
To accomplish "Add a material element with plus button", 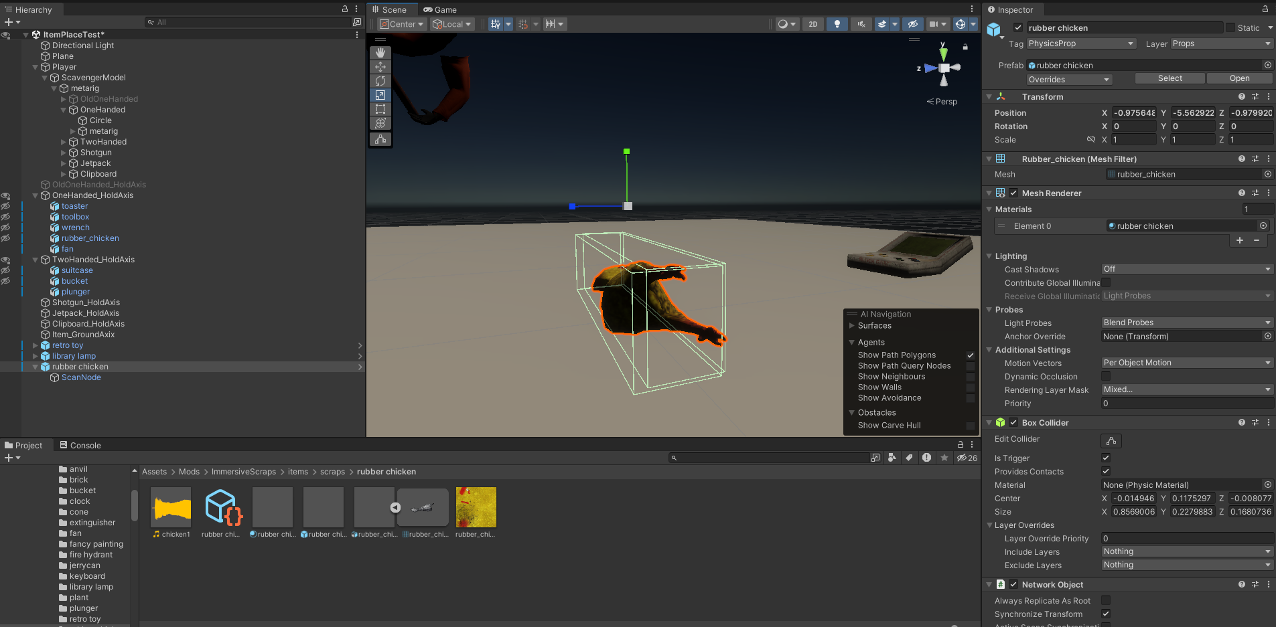I will pyautogui.click(x=1240, y=240).
